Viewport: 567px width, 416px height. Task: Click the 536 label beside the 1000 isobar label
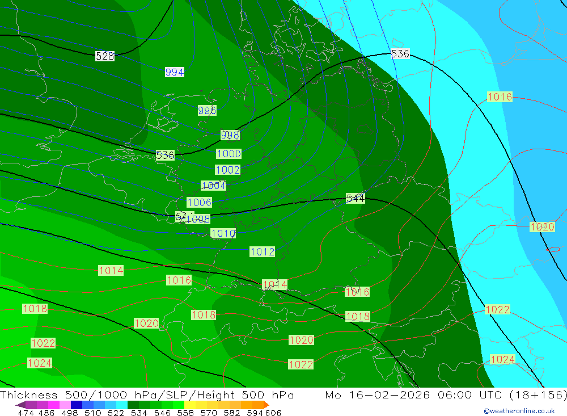coord(165,156)
